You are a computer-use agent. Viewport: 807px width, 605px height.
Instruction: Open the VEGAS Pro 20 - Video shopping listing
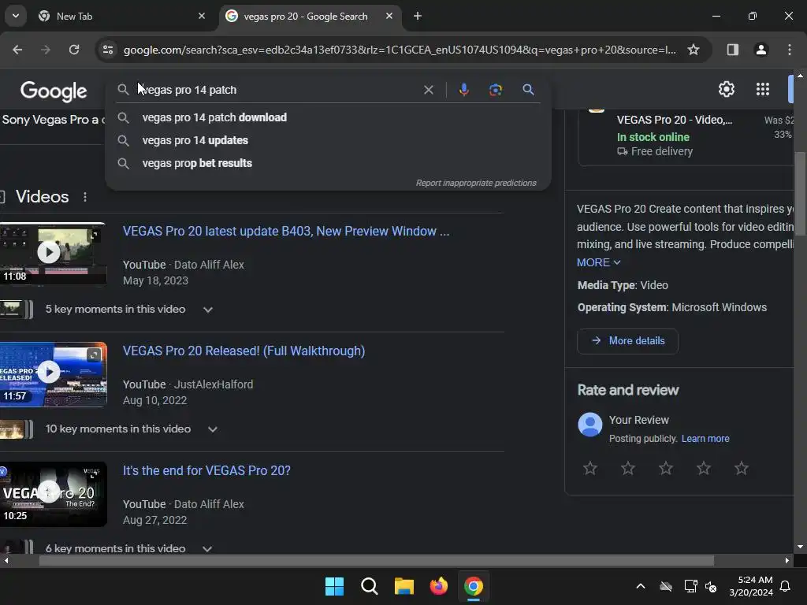pyautogui.click(x=675, y=120)
